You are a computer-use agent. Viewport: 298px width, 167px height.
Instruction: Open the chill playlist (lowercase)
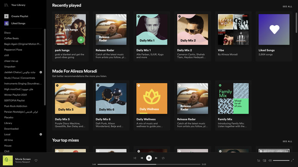[x=6, y=55]
